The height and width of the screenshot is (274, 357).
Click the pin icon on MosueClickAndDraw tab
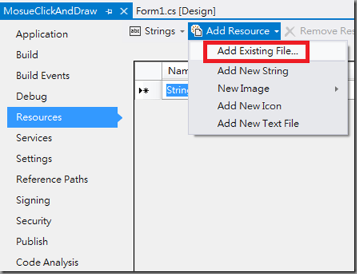tap(109, 11)
